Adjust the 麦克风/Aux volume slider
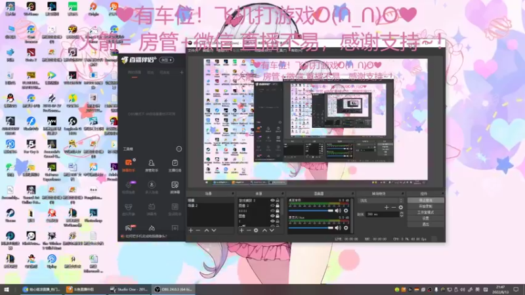Viewport: 525px width, 295px height. (310, 227)
